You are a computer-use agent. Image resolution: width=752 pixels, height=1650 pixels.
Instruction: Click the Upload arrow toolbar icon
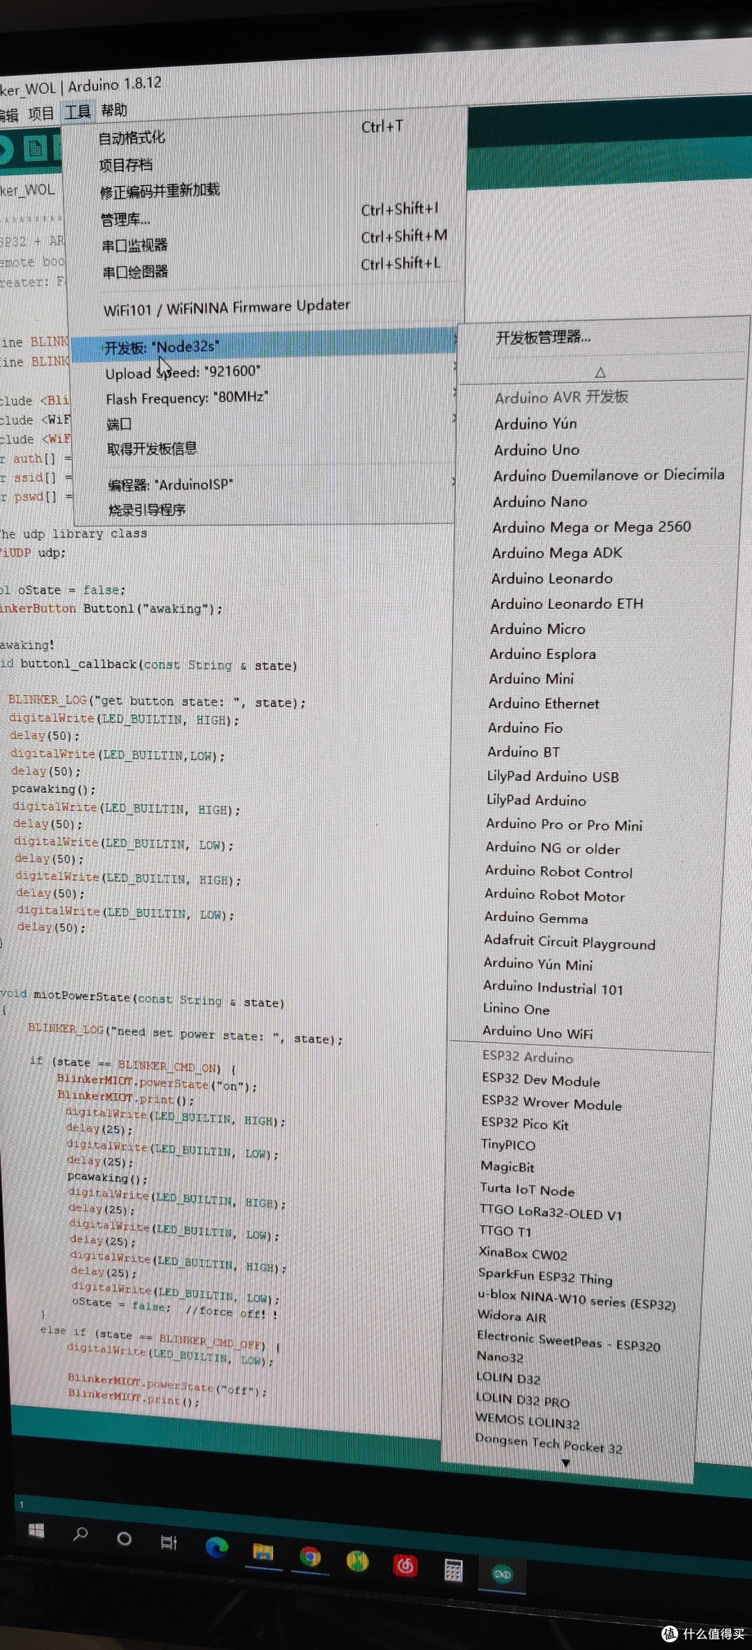pos(4,149)
